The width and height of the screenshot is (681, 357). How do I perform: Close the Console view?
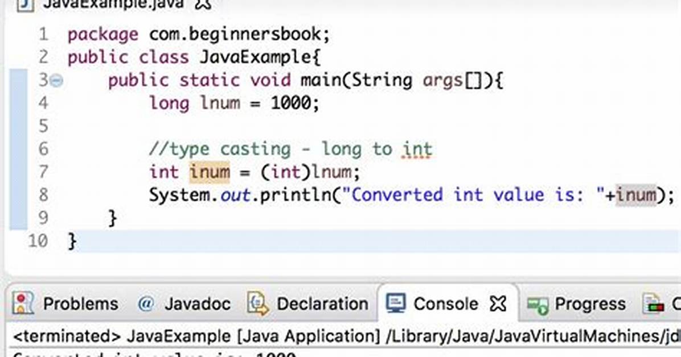pos(498,304)
